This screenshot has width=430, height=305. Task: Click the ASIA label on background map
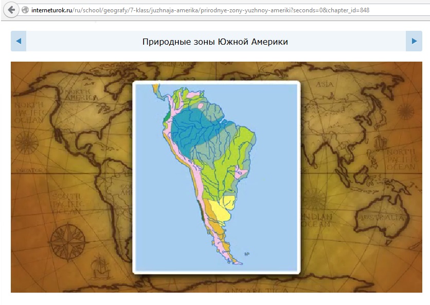point(325,84)
